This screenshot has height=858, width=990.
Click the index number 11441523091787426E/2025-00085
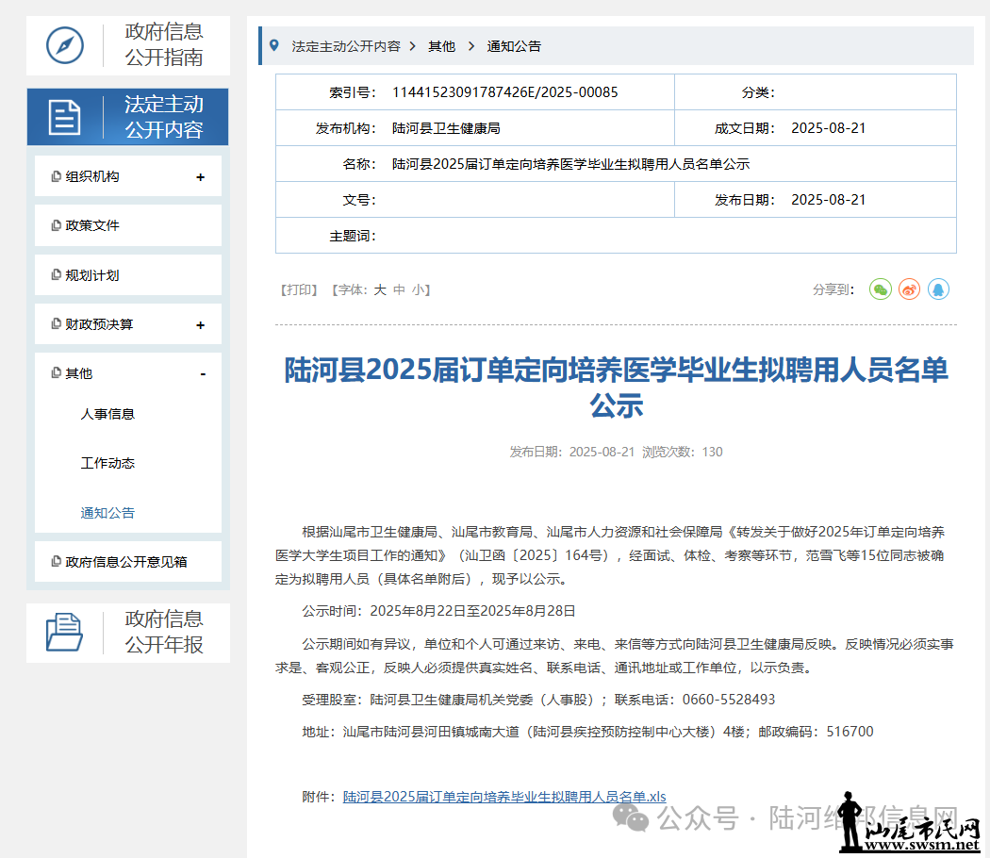tap(505, 92)
